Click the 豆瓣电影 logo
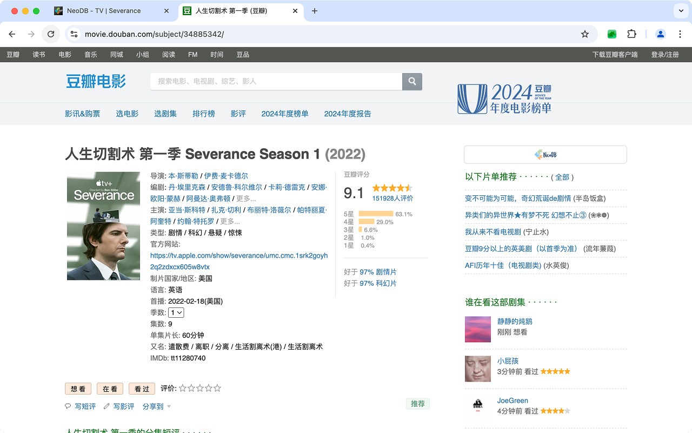 pos(96,81)
